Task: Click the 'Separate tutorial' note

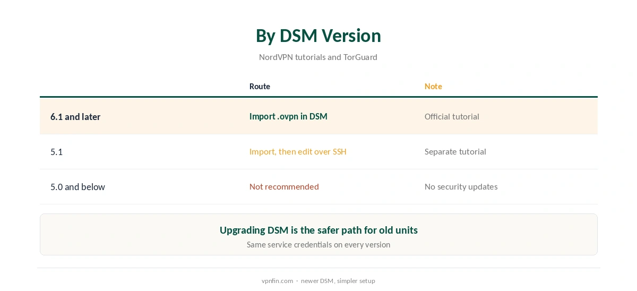Action: pos(455,151)
